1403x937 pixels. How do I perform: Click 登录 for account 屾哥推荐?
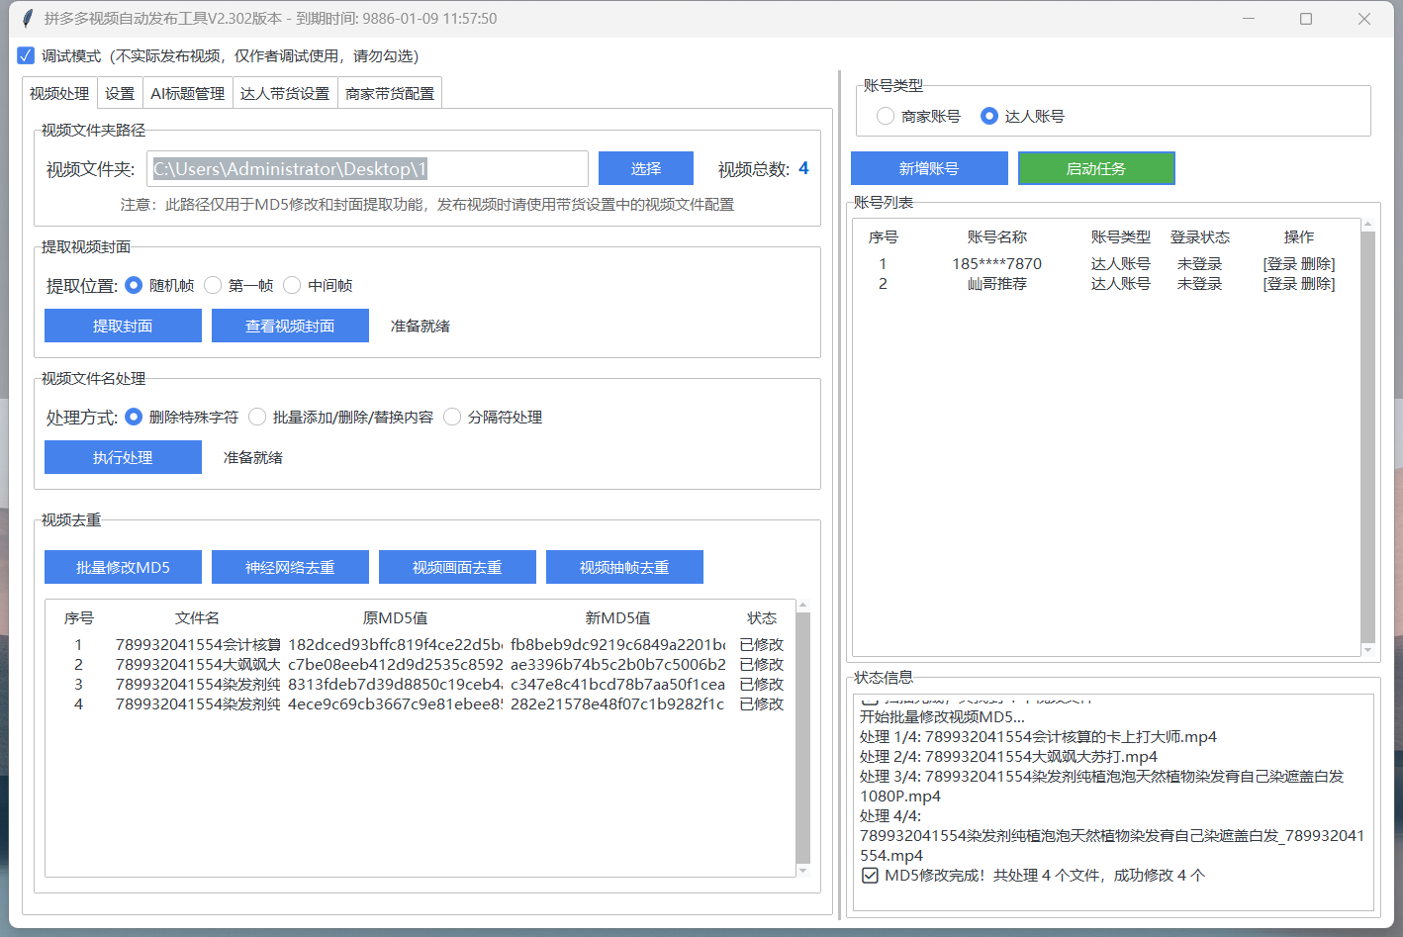1282,284
